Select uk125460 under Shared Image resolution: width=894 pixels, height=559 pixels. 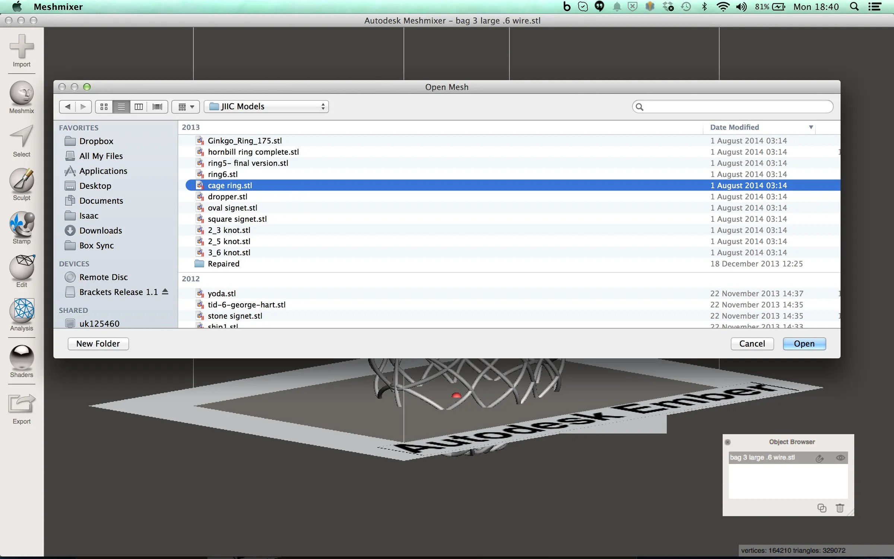click(99, 323)
